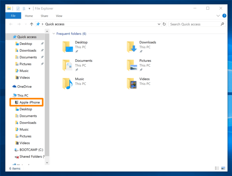Image resolution: width=232 pixels, height=176 pixels.
Task: Open the File menu tab
Action: (13, 16)
